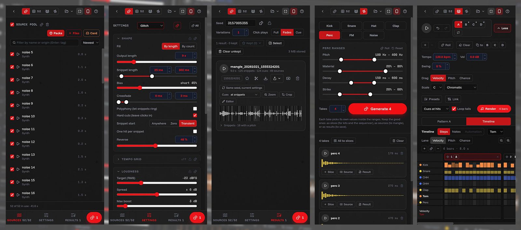Click the red icon beside the Glitch dropdown
The width and height of the screenshot is (521, 230).
pyautogui.click(x=177, y=26)
